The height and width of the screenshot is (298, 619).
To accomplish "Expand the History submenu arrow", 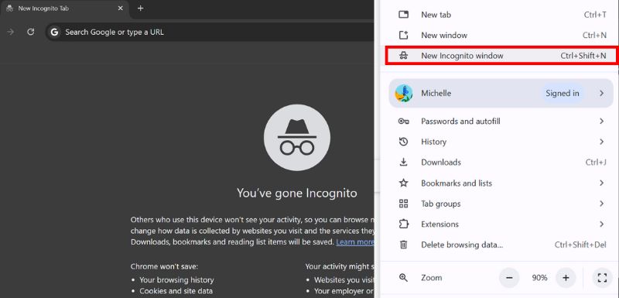I will pyautogui.click(x=602, y=142).
